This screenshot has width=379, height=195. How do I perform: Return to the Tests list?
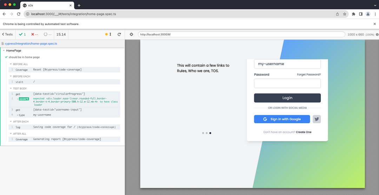click(7, 34)
